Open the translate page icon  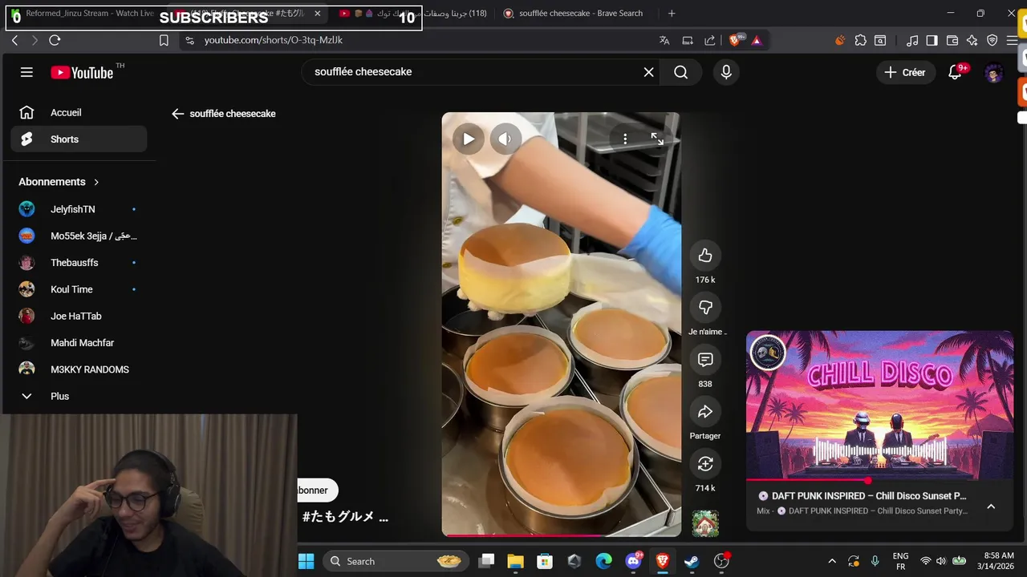click(x=664, y=40)
